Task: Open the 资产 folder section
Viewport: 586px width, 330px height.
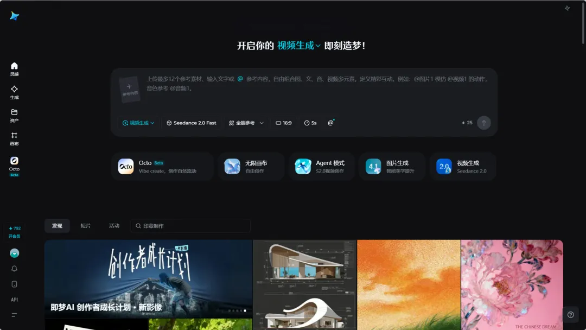Action: [x=14, y=116]
